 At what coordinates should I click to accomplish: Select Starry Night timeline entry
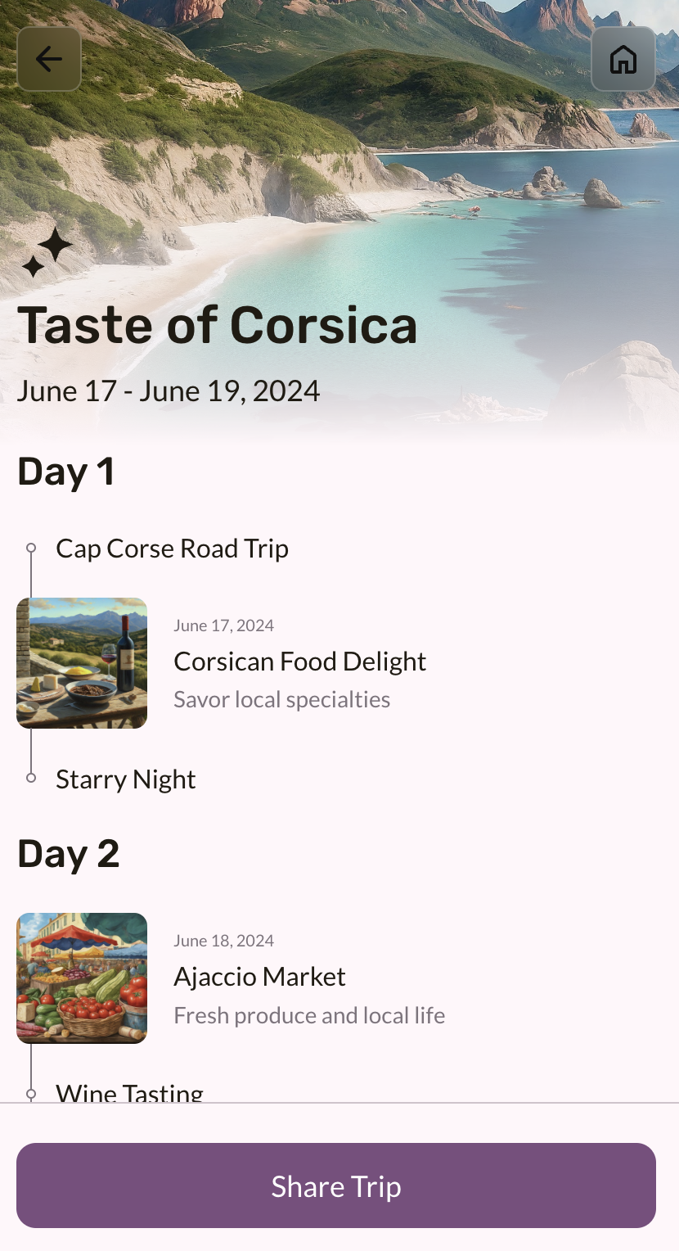click(x=125, y=779)
